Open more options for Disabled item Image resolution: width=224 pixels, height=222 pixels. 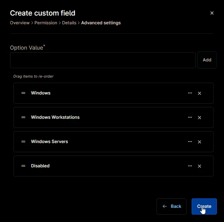click(190, 166)
